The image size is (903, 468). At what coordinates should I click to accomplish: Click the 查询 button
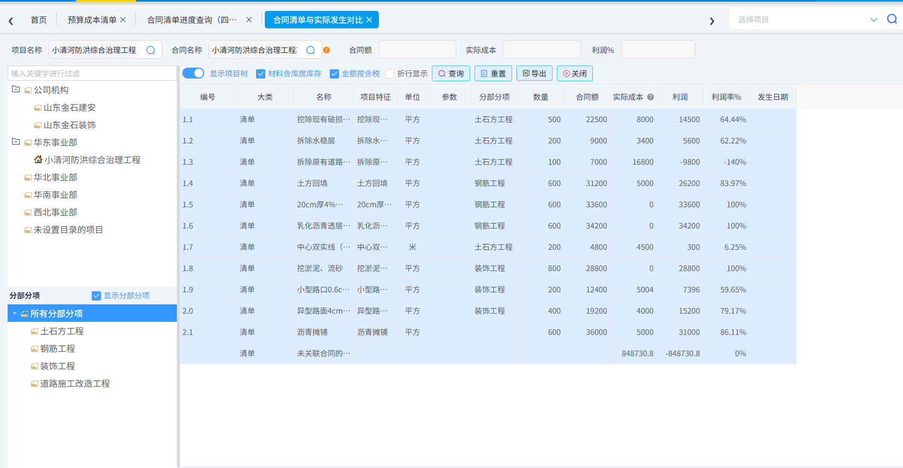click(451, 74)
